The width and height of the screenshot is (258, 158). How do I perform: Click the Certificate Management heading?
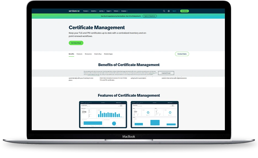[x=97, y=28]
